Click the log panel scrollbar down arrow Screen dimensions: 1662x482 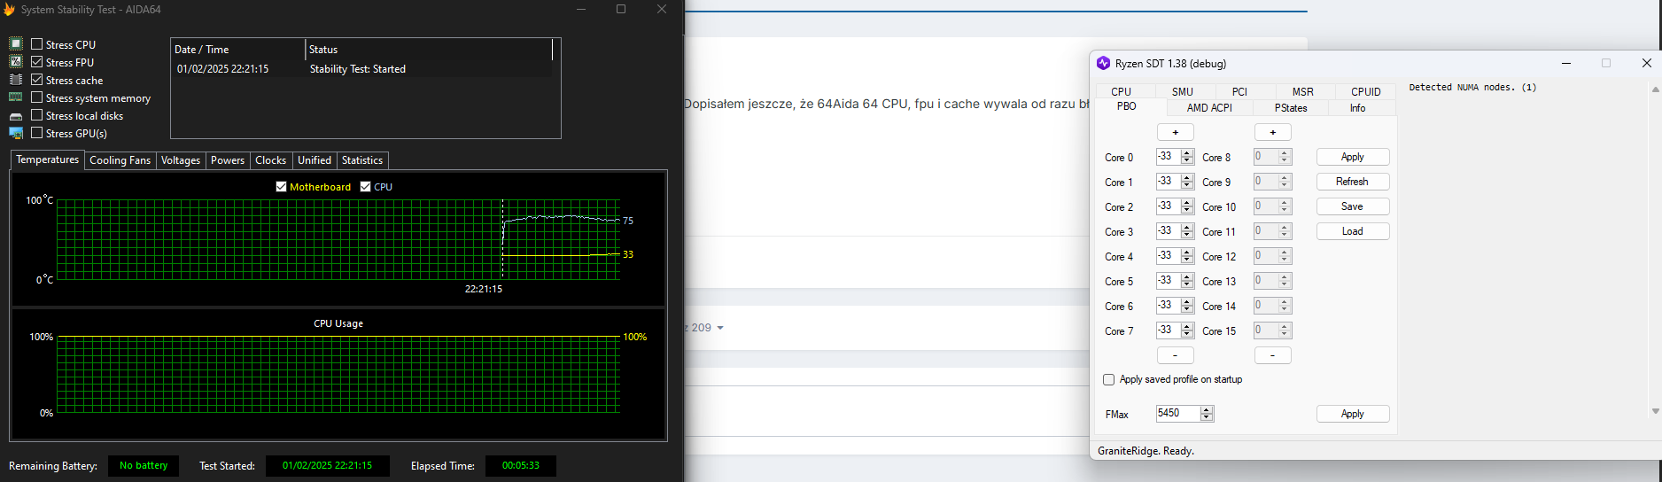tap(1655, 411)
